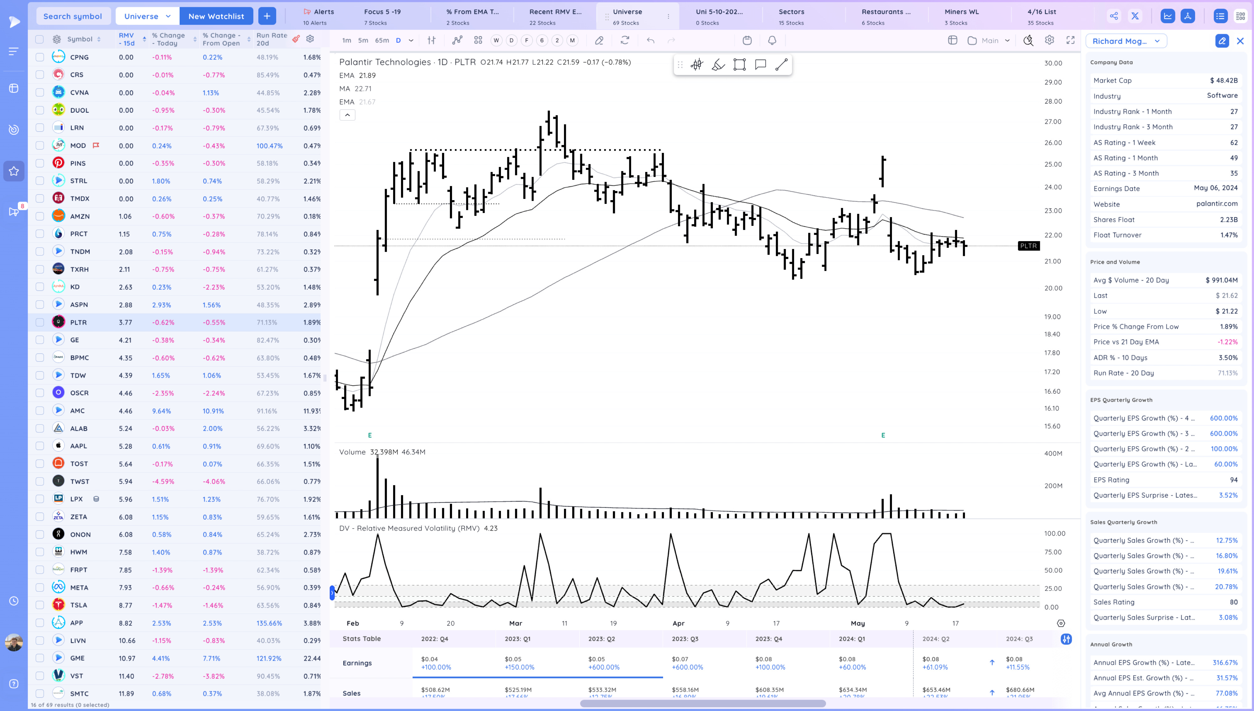The image size is (1254, 711).
Task: Expand the timeframe dropdown arrow next to D
Action: (411, 40)
